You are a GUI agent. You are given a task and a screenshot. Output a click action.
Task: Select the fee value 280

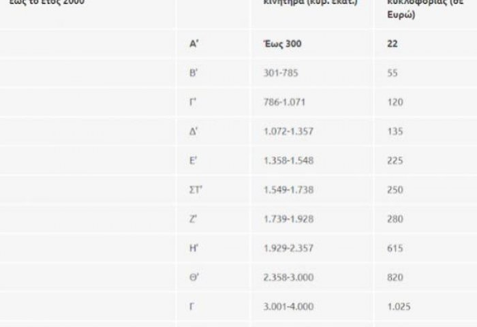(x=395, y=219)
